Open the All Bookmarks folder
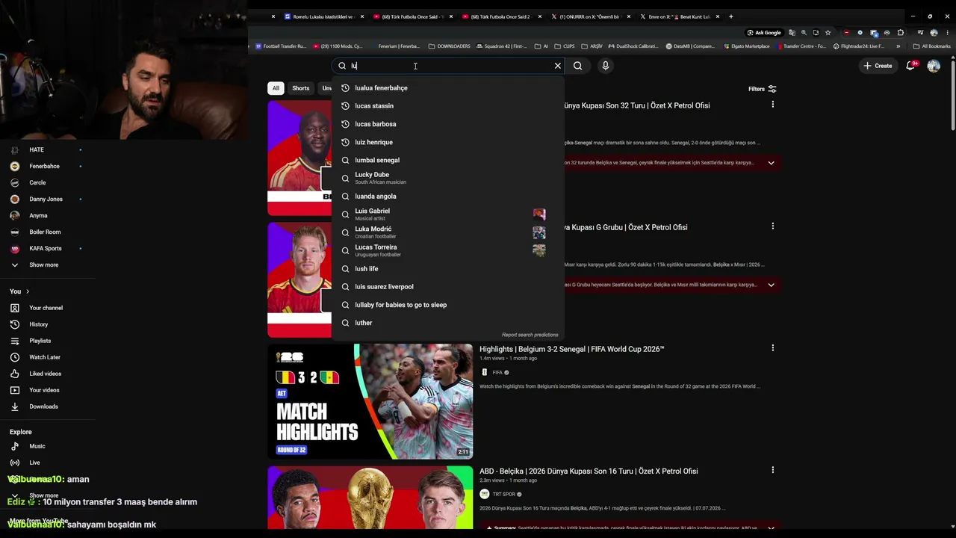This screenshot has height=538, width=956. click(x=931, y=46)
